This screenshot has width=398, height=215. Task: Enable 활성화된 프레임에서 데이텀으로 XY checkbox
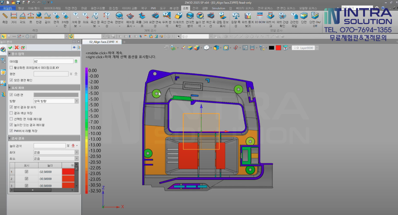coord(11,68)
